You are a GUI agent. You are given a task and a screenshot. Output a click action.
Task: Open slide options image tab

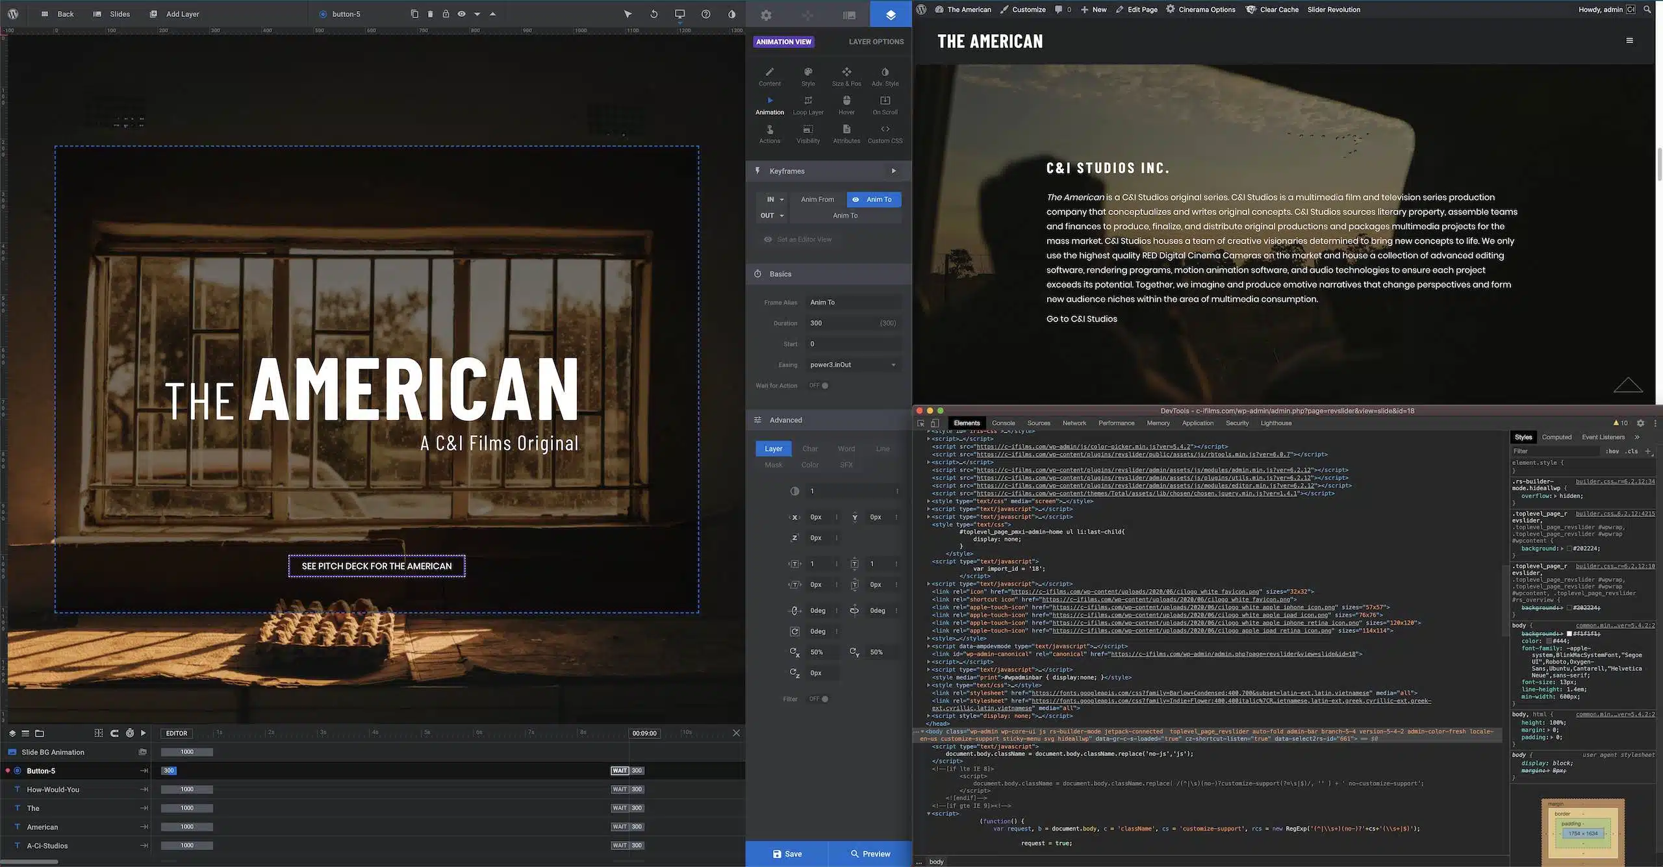click(x=849, y=15)
